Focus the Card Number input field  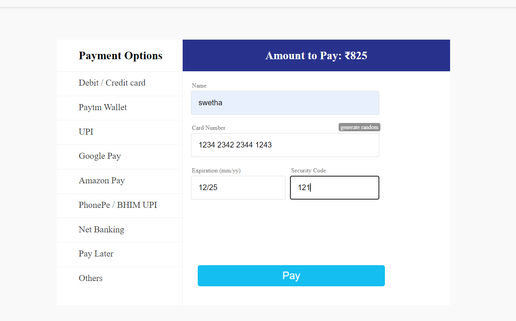pos(285,145)
